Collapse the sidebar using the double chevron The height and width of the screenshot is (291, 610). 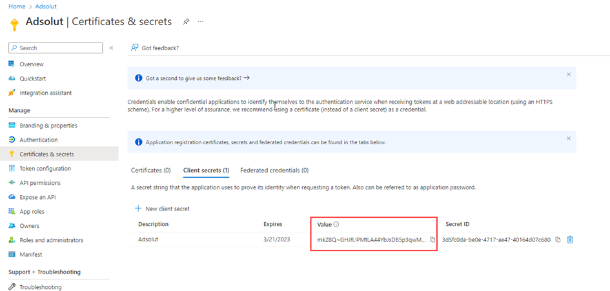(111, 48)
